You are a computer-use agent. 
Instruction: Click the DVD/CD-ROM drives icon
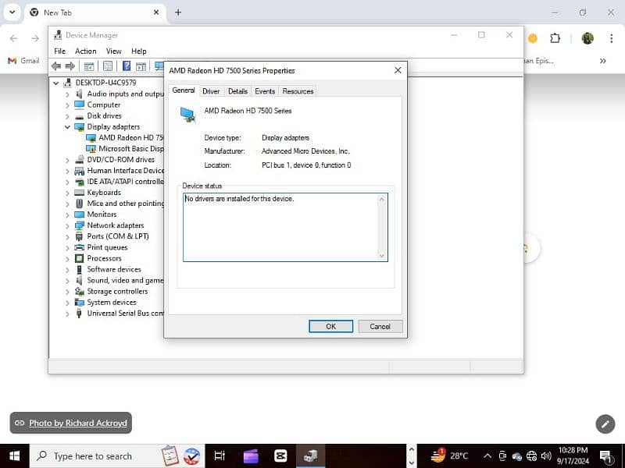80,160
